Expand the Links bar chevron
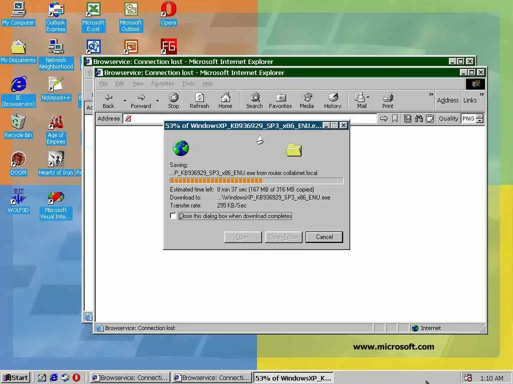 (481, 94)
